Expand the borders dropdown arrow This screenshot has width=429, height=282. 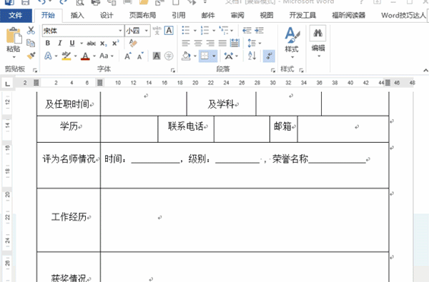[214, 56]
